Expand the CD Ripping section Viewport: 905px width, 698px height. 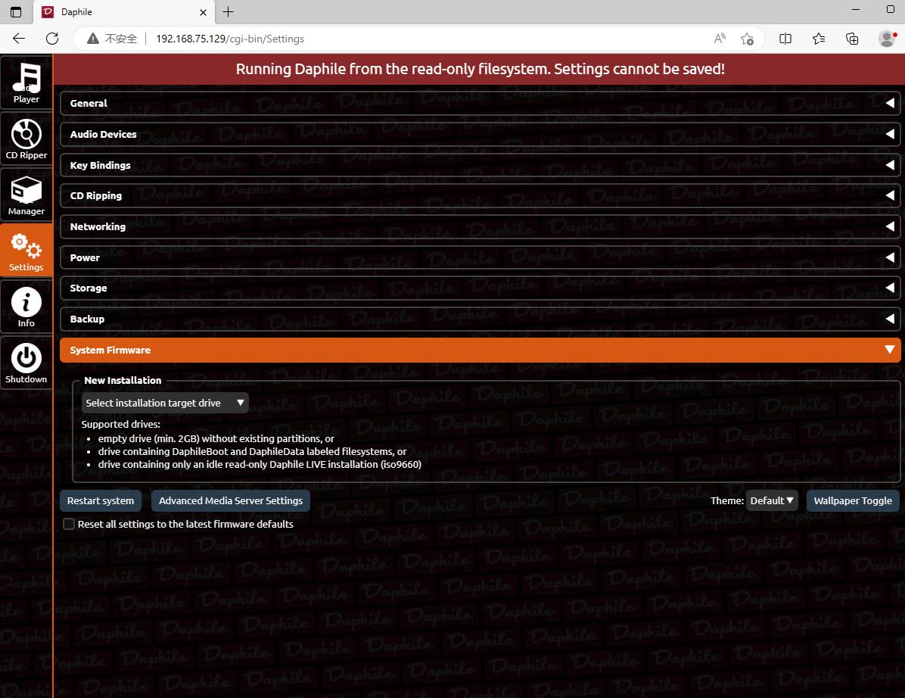[x=480, y=196]
